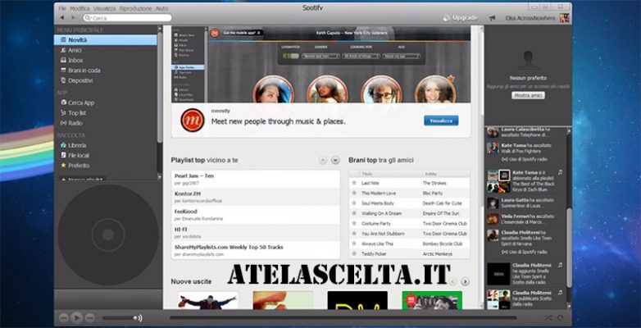This screenshot has height=328, width=641.
Task: Show next Nuove uscite with right arrow
Action: click(x=466, y=281)
